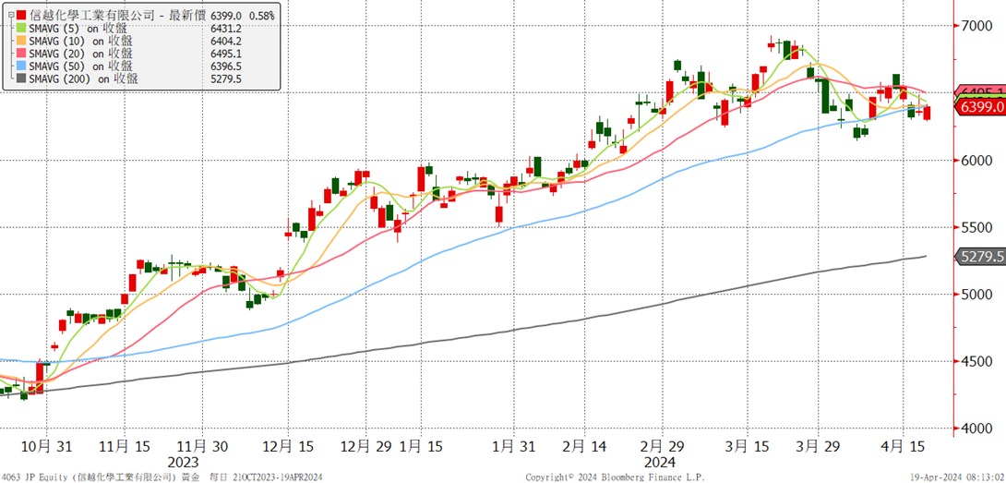Image resolution: width=1006 pixels, height=483 pixels.
Task: Click the 3月 29 date label
Action: (819, 445)
